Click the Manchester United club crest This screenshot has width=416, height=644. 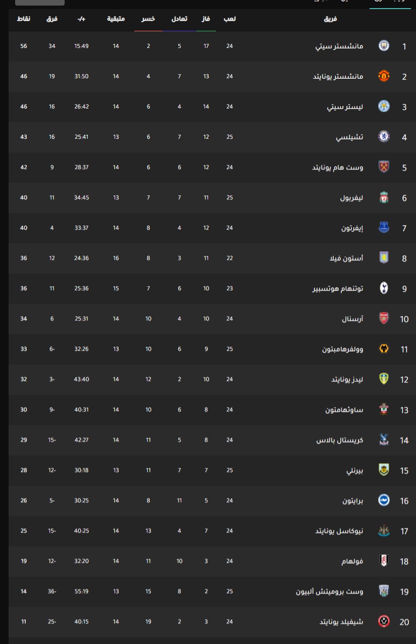click(x=384, y=76)
